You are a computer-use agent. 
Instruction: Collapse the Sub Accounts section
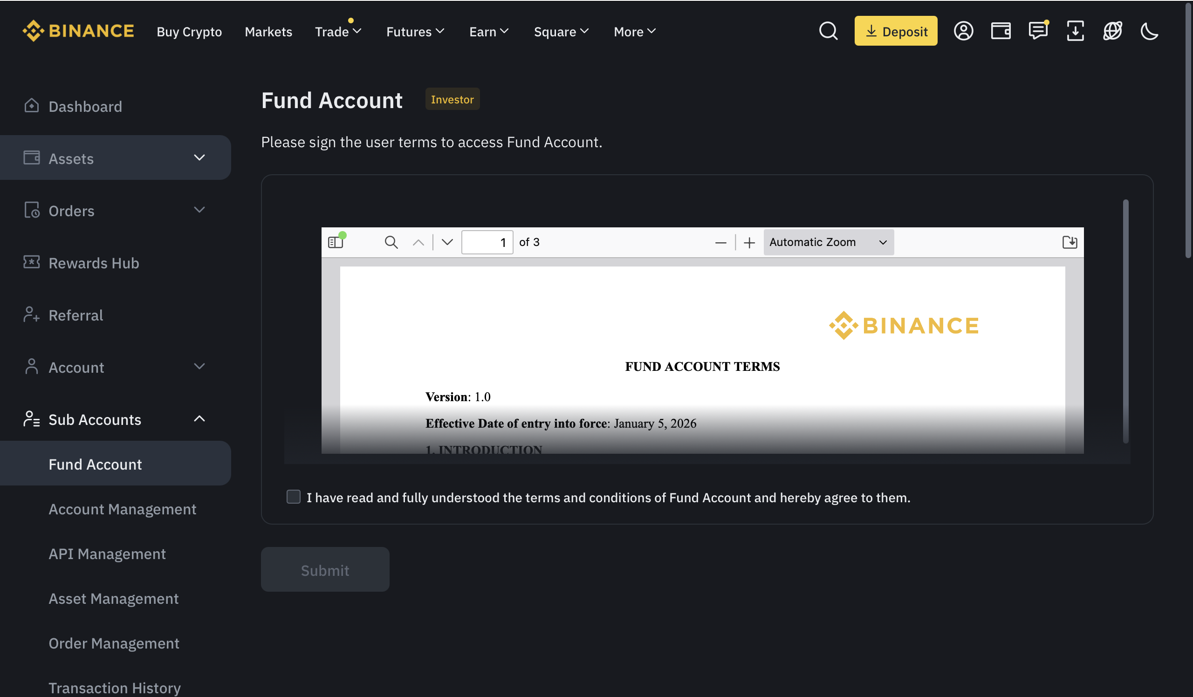point(199,419)
